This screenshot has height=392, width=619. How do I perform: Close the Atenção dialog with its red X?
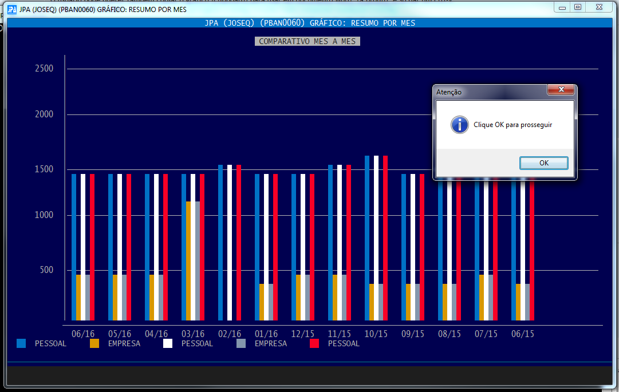tap(561, 90)
